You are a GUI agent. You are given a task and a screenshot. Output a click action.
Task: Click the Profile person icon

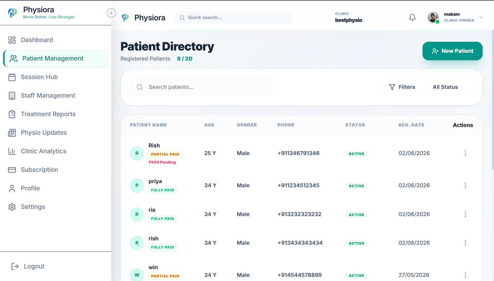[12, 188]
